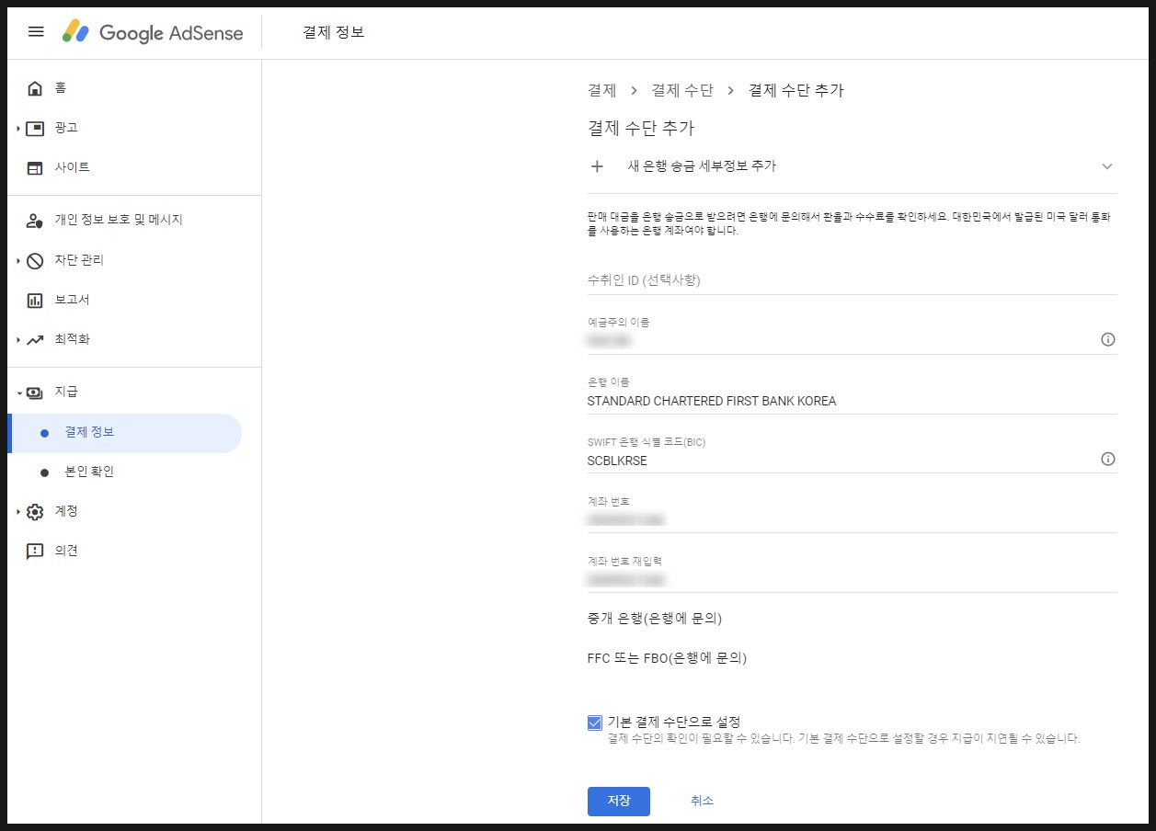
Task: Click FFC 또는 FBO(은행에 문의) text
Action: [667, 658]
